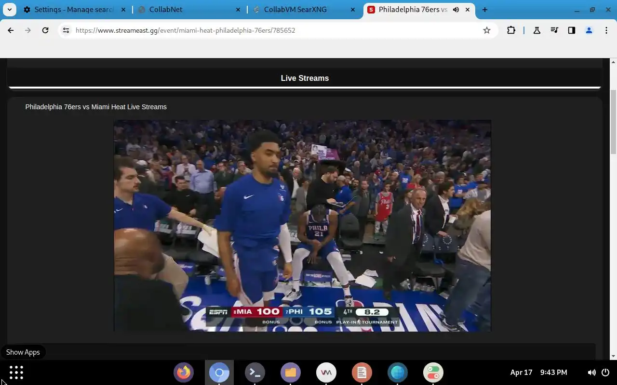Click scrollbar down arrow
This screenshot has height=385, width=617.
[x=613, y=356]
